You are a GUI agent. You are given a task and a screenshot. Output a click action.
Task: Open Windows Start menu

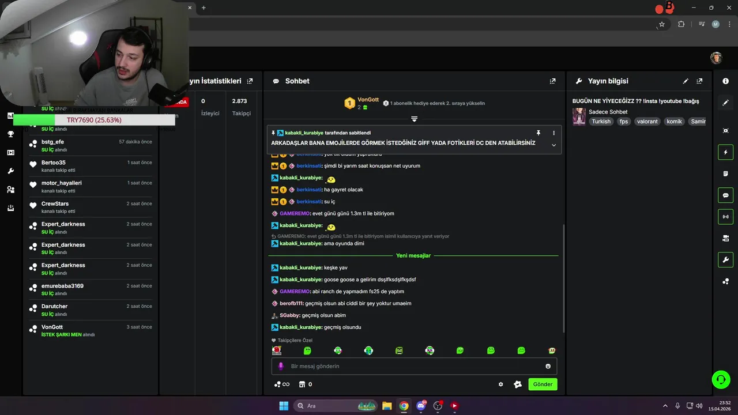284,406
